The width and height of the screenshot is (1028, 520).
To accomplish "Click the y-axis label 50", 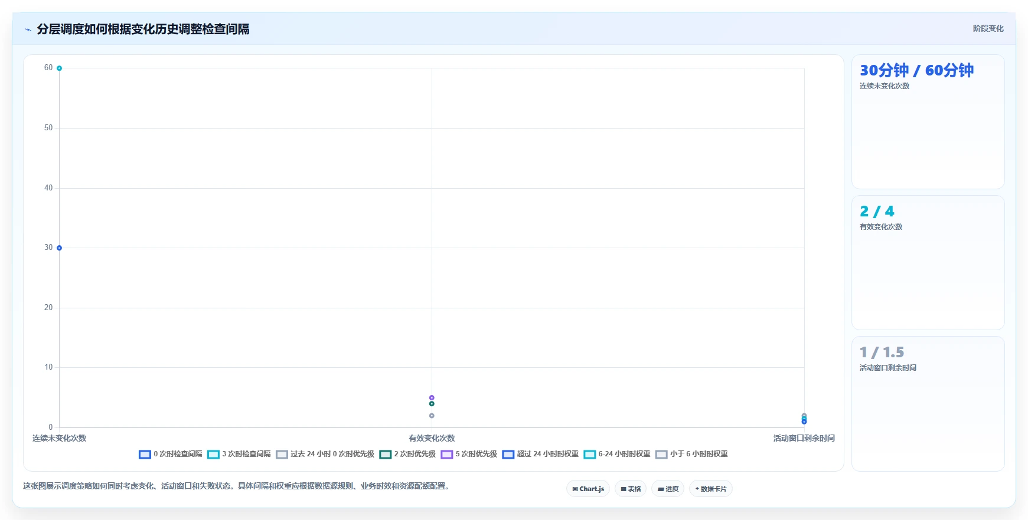I will click(x=48, y=128).
